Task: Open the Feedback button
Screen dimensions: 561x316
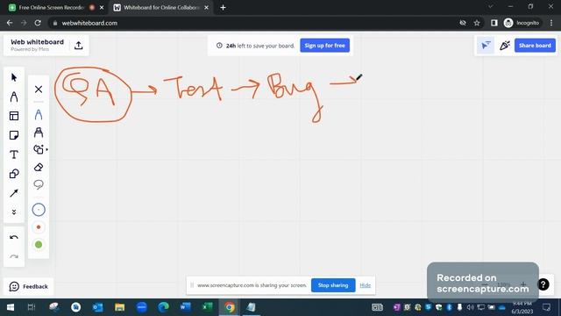Action: [29, 287]
